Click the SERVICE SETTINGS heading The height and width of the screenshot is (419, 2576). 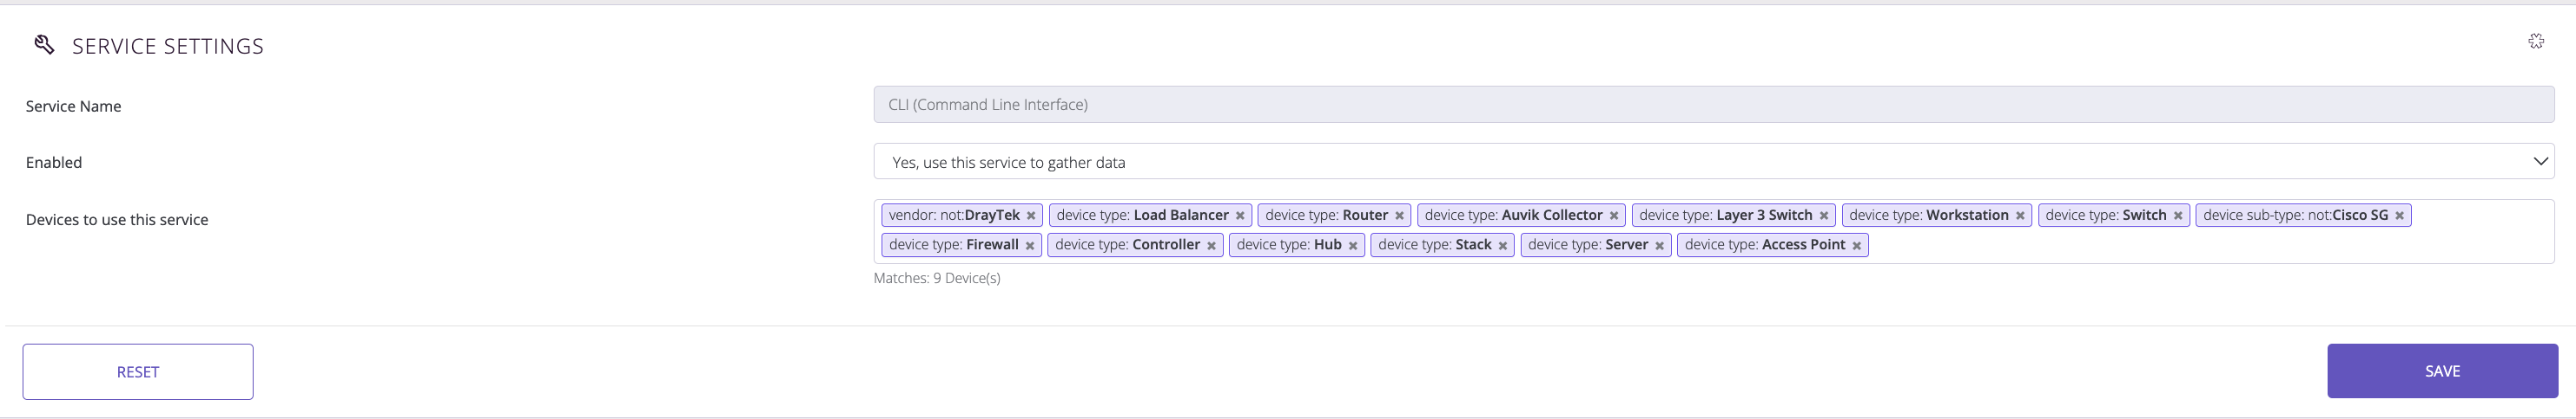[x=168, y=46]
